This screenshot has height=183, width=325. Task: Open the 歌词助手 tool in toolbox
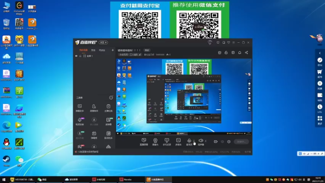click(x=108, y=135)
